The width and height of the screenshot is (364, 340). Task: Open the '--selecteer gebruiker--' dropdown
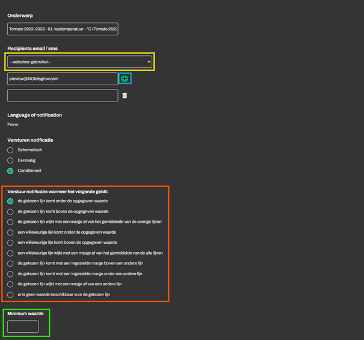(x=80, y=61)
